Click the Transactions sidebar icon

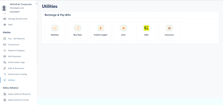(x=5, y=45)
